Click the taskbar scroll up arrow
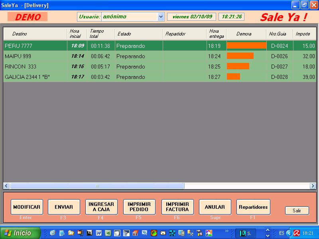Image resolution: width=319 pixels, height=239 pixels. pos(268,230)
